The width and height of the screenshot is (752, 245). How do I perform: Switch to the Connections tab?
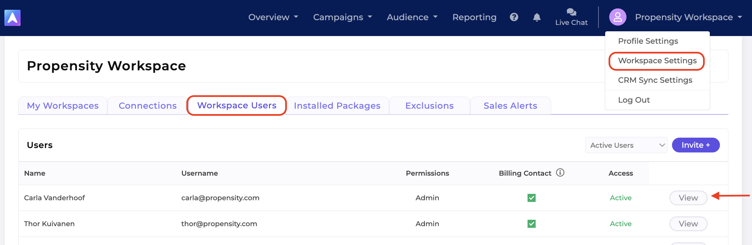tap(147, 106)
